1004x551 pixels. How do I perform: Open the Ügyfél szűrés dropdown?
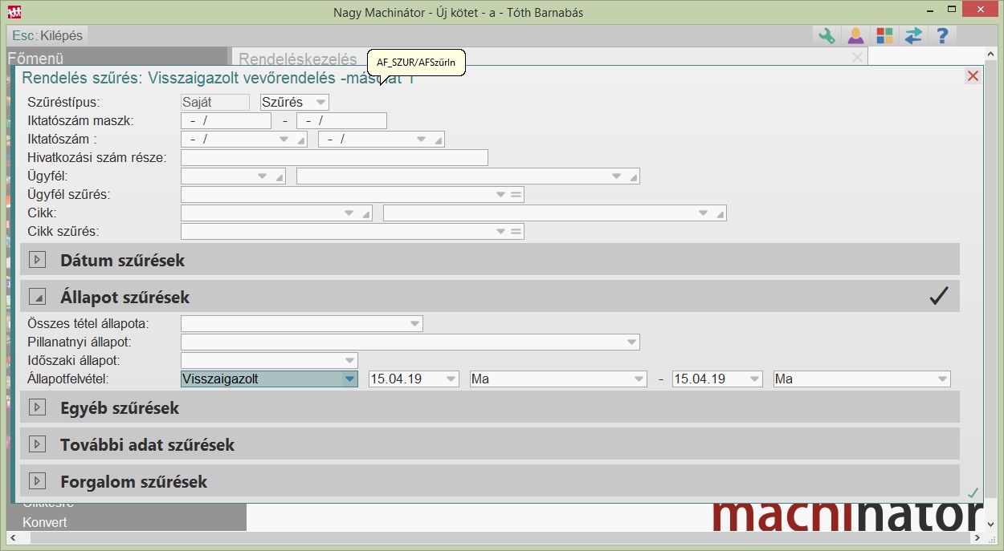[x=500, y=195]
